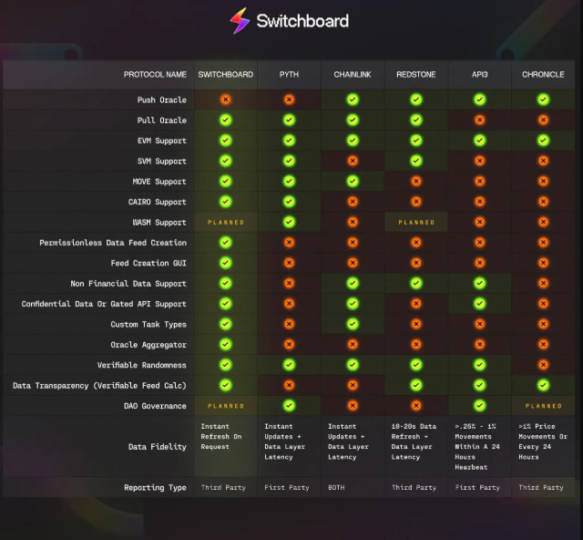This screenshot has height=540, width=583.
Task: Click the PLANNED badge for Switchboard WASM Support
Action: 226,223
